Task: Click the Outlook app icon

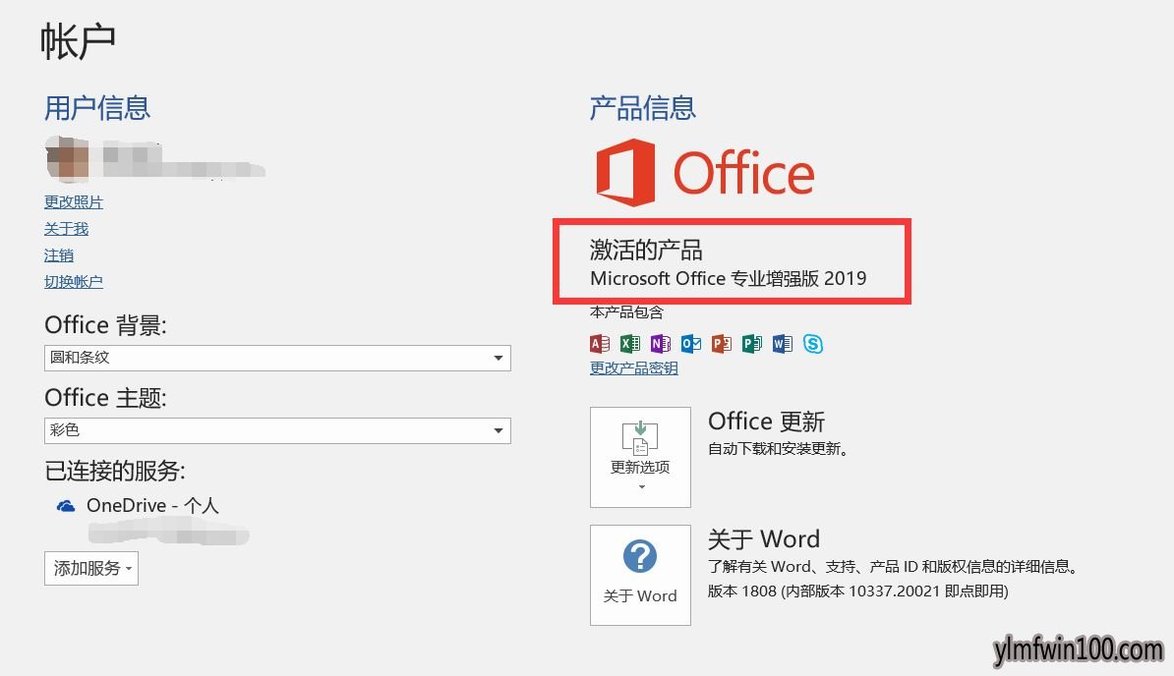Action: click(x=691, y=343)
